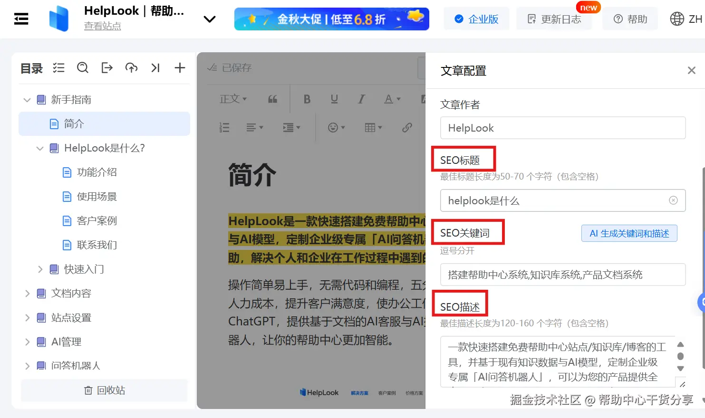Expand the 文档内容 folder
This screenshot has height=418, width=705.
27,294
